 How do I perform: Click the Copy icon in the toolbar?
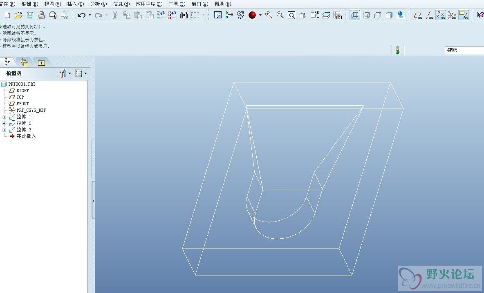pos(127,15)
